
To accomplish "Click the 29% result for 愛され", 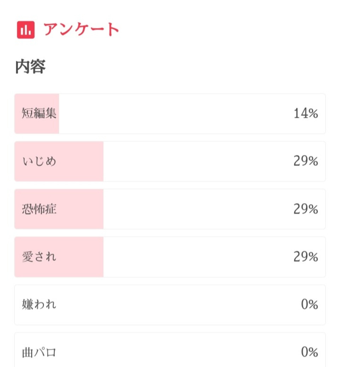I will [x=306, y=257].
